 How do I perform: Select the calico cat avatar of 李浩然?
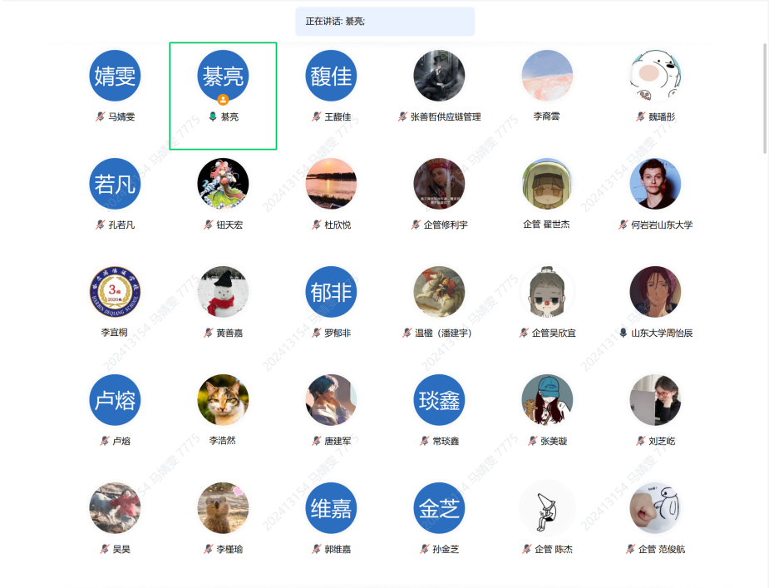point(223,400)
